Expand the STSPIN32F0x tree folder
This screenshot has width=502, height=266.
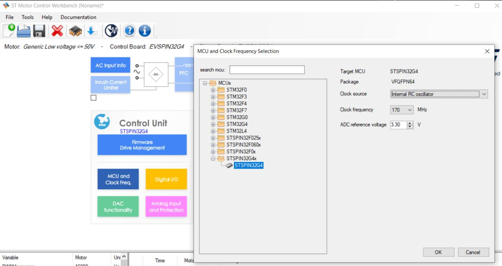click(213, 152)
